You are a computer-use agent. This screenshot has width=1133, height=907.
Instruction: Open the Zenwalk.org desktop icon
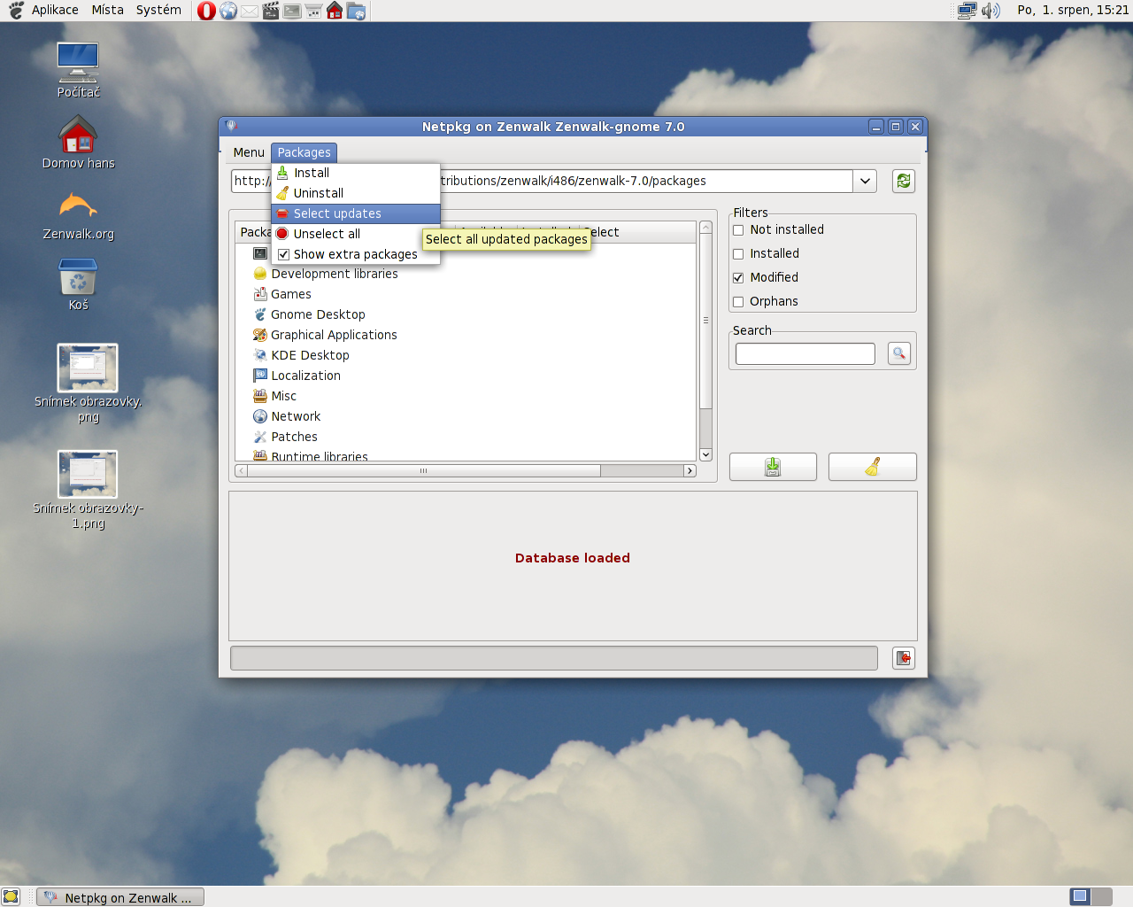click(78, 215)
